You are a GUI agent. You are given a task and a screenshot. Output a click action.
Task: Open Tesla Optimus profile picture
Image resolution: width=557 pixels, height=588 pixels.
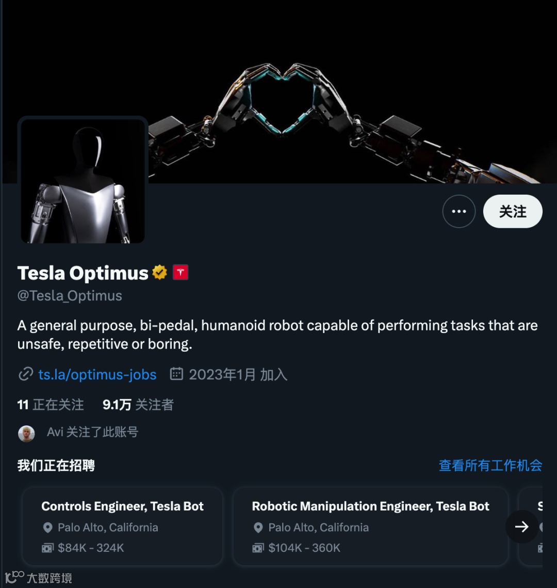coord(83,181)
